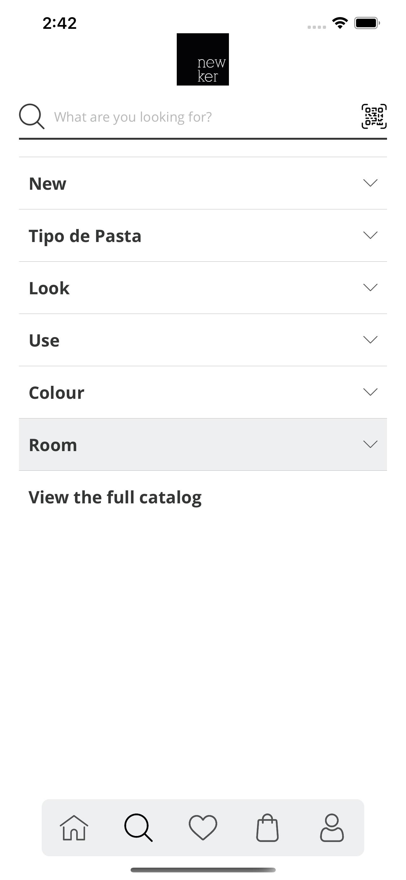The width and height of the screenshot is (406, 880).
Task: Open the shopping bag tab
Action: click(267, 827)
